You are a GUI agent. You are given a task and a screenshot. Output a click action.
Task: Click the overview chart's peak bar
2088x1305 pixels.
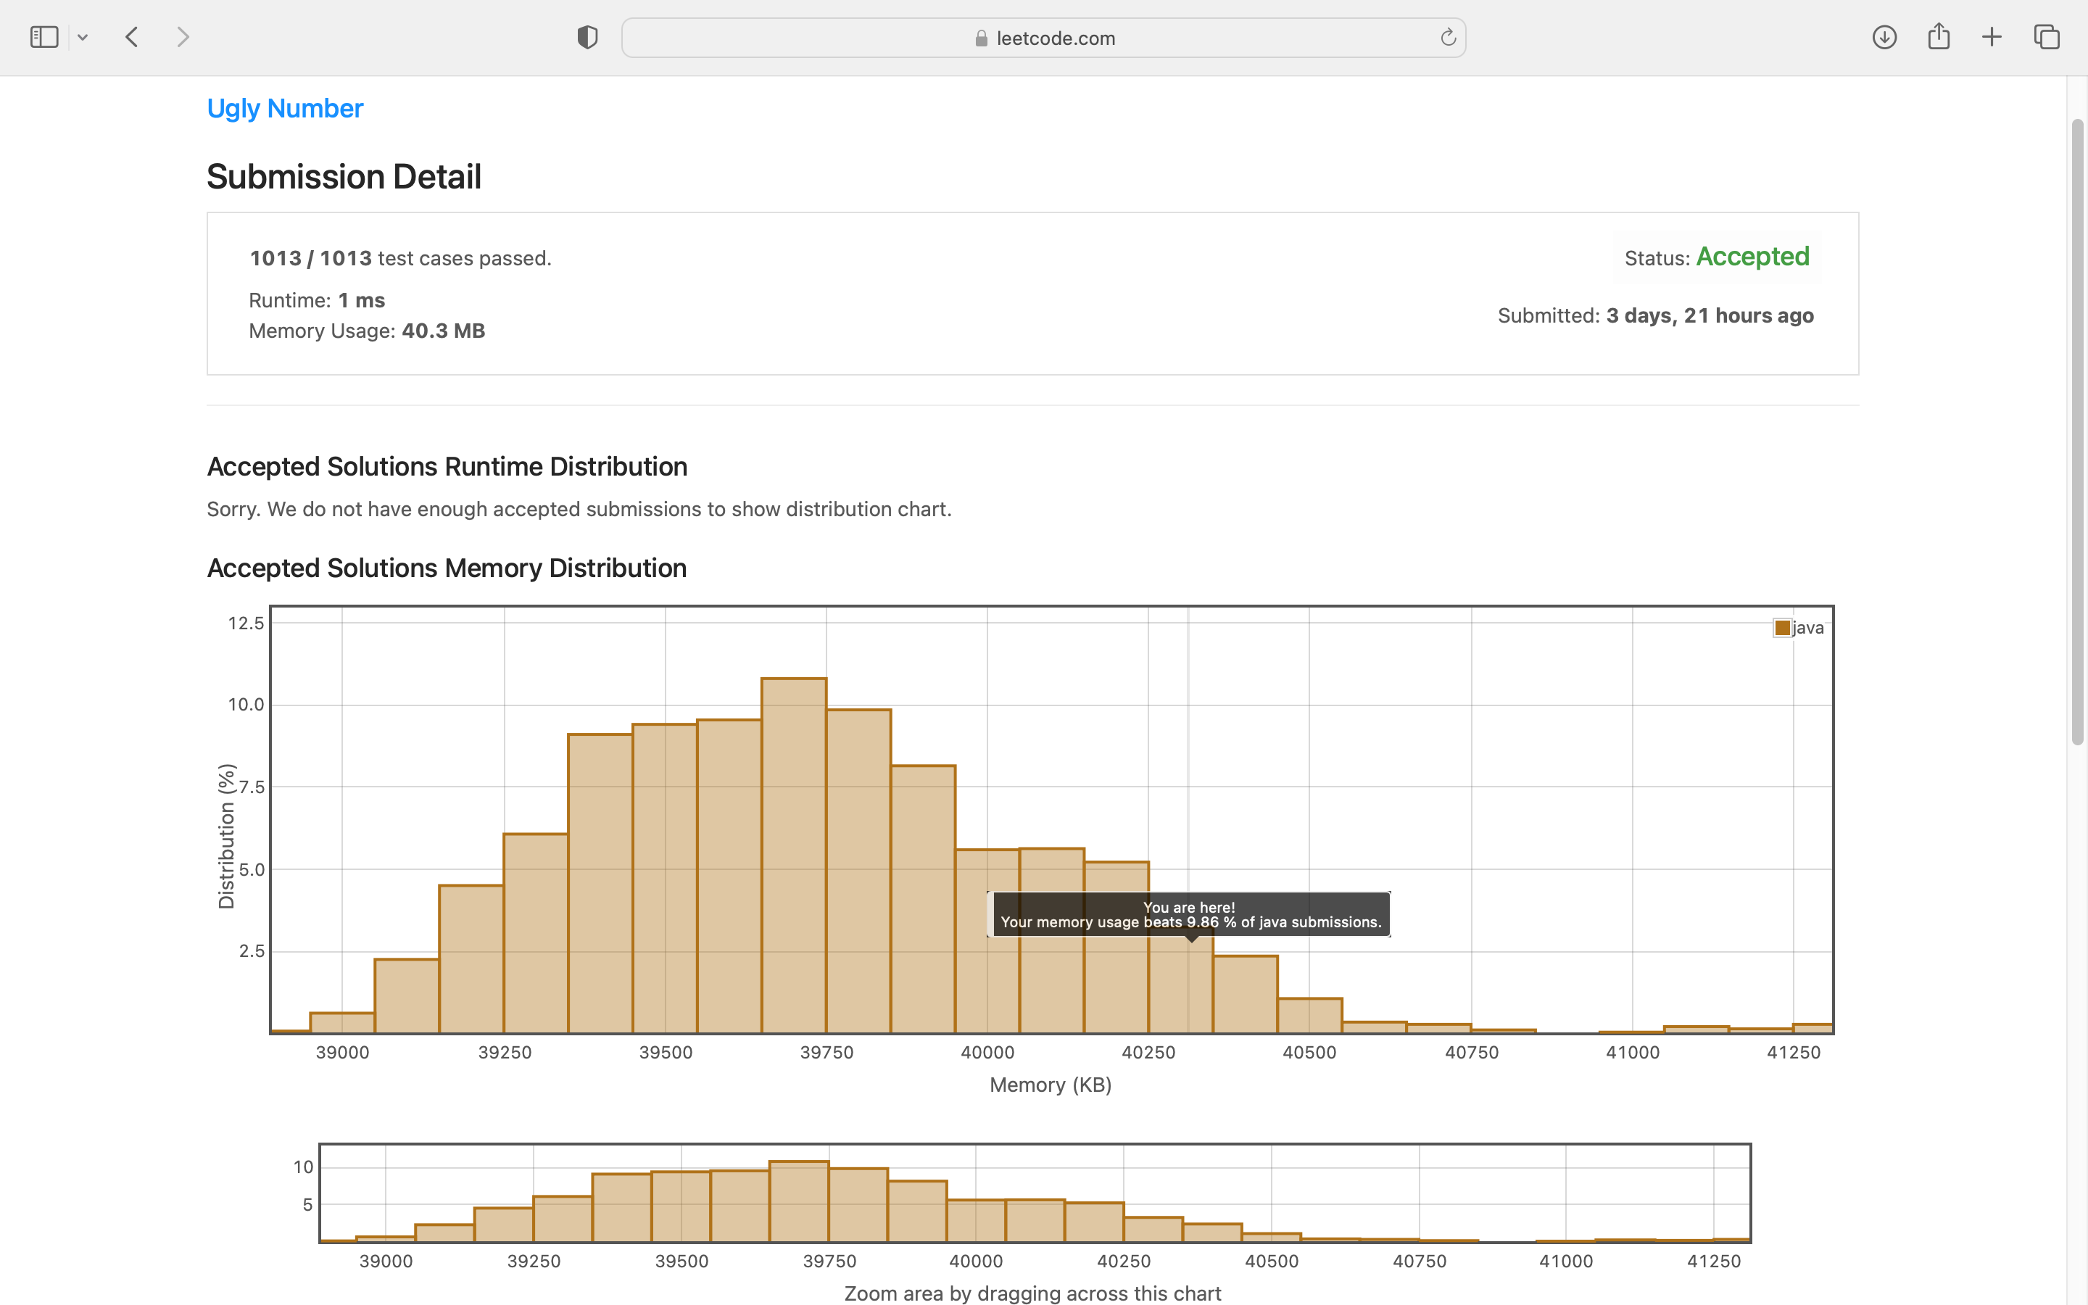(798, 1201)
